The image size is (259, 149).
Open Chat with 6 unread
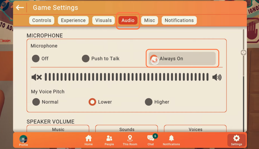coord(151,140)
